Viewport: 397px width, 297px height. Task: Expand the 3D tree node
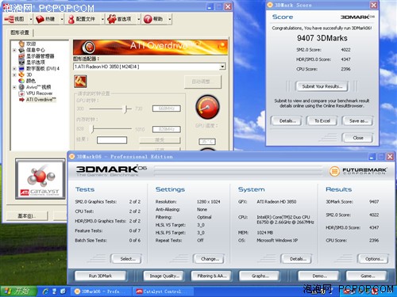pyautogui.click(x=14, y=74)
